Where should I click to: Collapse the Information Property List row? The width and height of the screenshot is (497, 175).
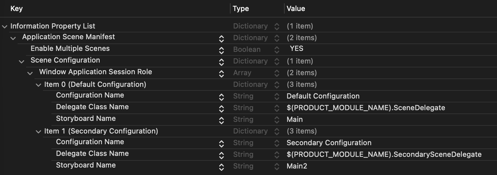click(5, 27)
